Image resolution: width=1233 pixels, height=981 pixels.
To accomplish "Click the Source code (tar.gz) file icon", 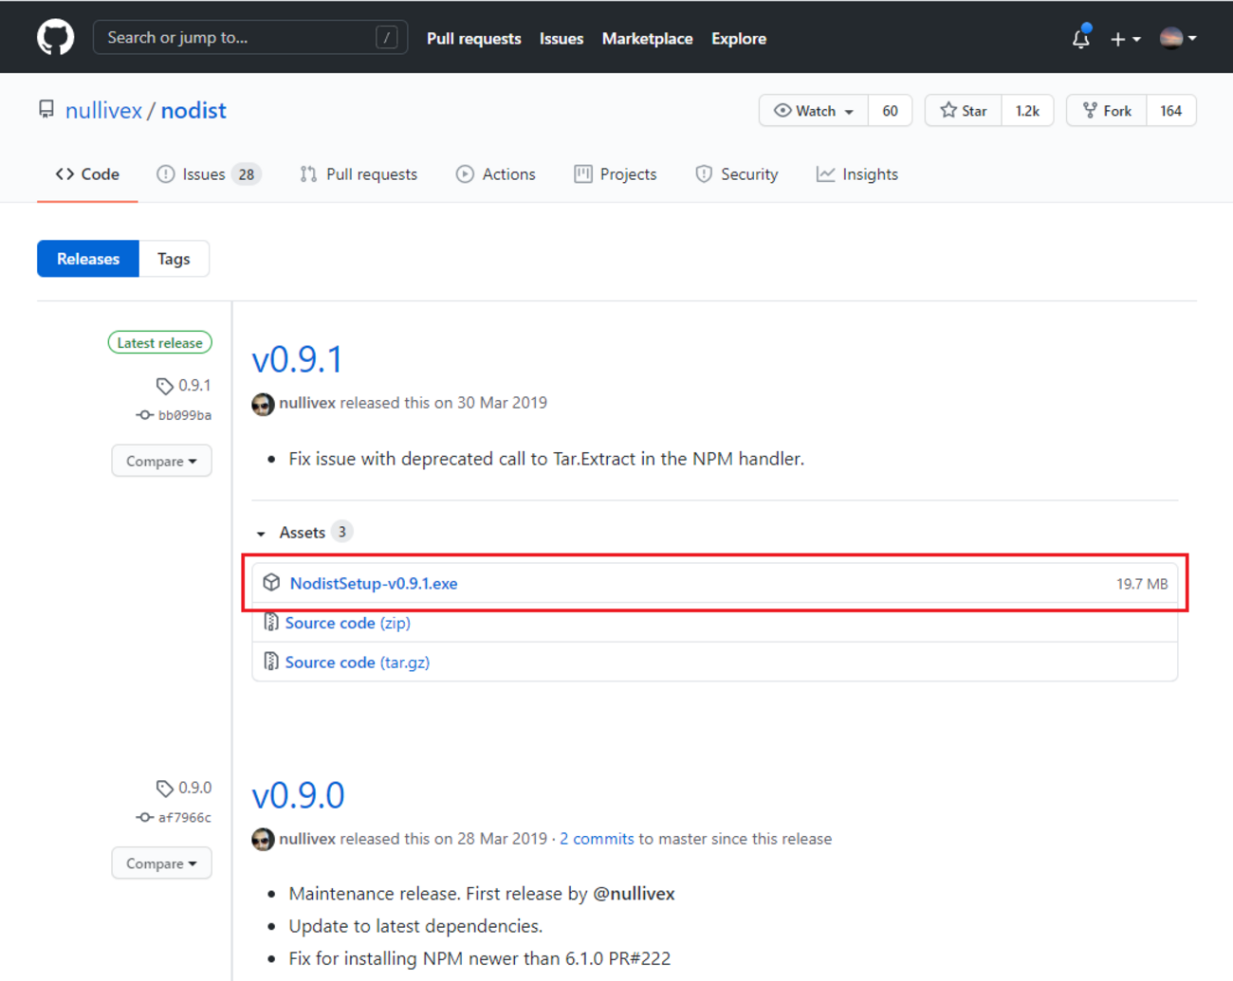I will [x=271, y=662].
